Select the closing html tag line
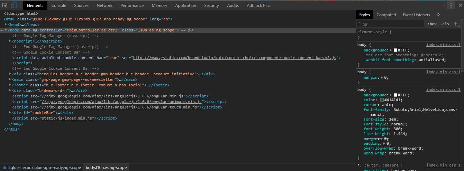The width and height of the screenshot is (464, 171). tap(12, 129)
